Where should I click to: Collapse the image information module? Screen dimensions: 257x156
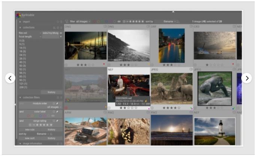[20, 144]
